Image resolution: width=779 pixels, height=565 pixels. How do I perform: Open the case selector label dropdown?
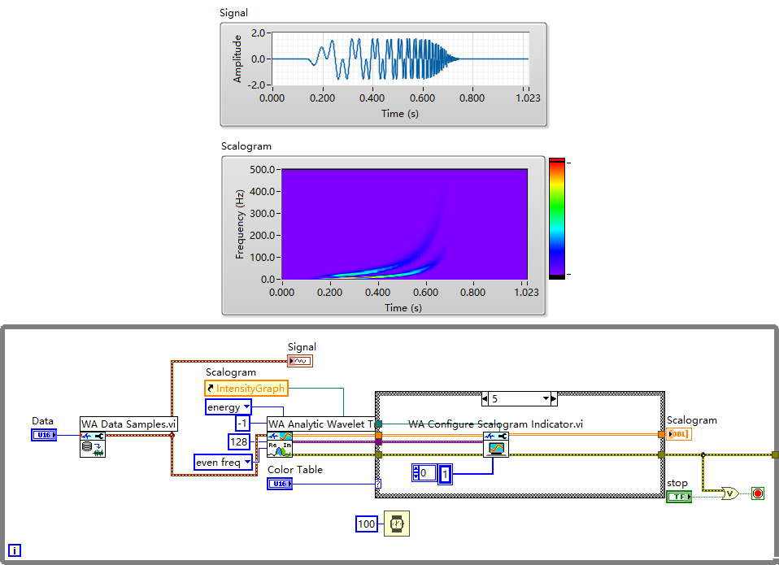tap(546, 398)
